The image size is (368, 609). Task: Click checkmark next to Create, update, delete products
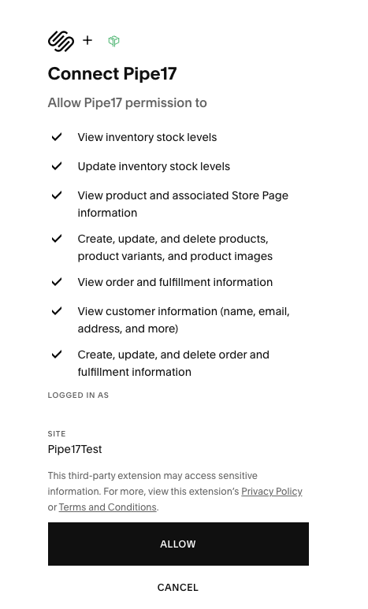(x=57, y=238)
